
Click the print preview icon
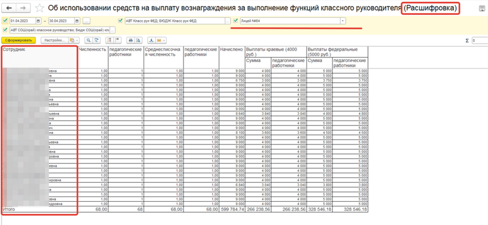(138, 40)
